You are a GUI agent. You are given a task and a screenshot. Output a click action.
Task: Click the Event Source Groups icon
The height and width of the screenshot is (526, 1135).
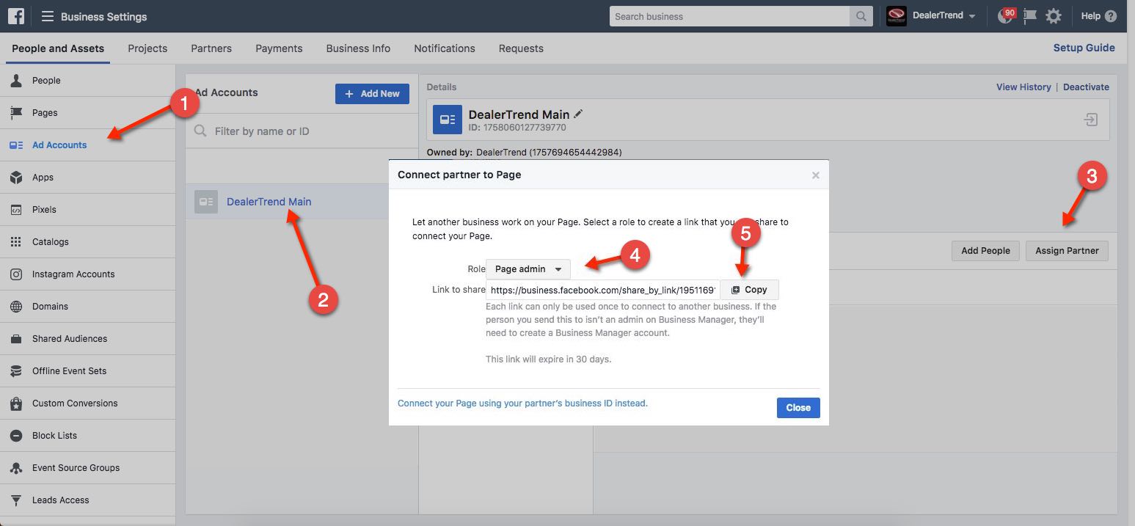16,468
